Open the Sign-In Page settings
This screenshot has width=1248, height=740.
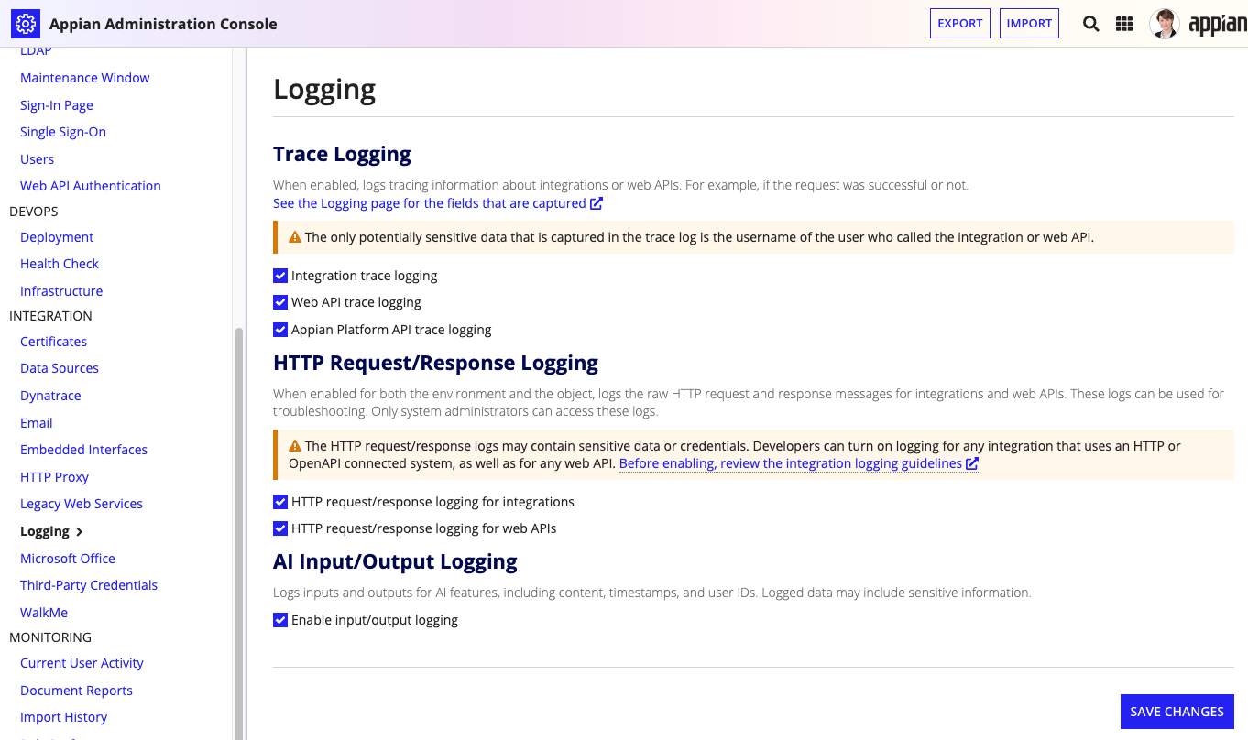click(x=57, y=105)
